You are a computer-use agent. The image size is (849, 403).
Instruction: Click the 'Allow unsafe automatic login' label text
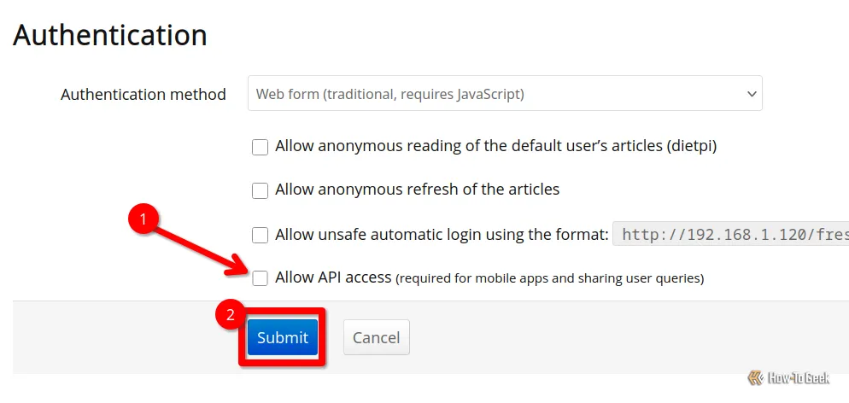click(442, 235)
